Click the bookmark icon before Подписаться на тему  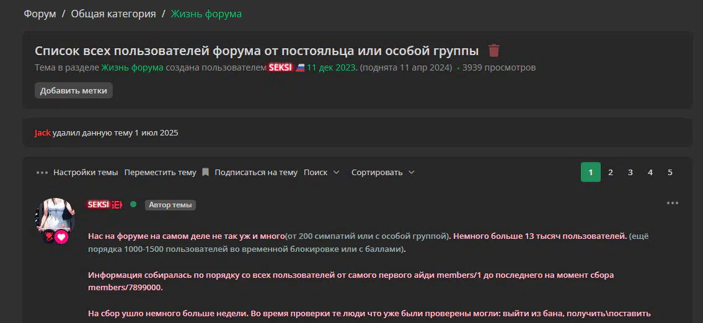pyautogui.click(x=205, y=173)
